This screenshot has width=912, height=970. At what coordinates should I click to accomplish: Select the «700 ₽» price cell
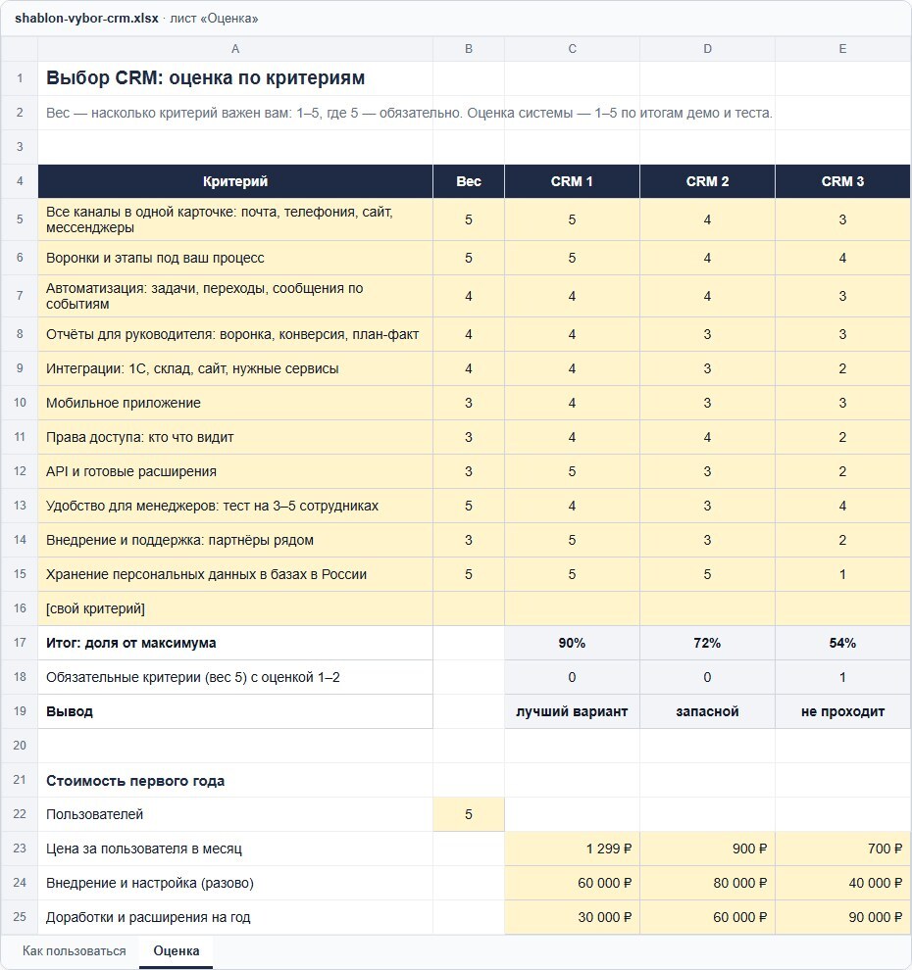842,849
